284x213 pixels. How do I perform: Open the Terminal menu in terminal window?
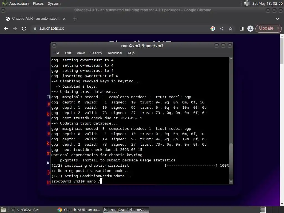click(115, 53)
